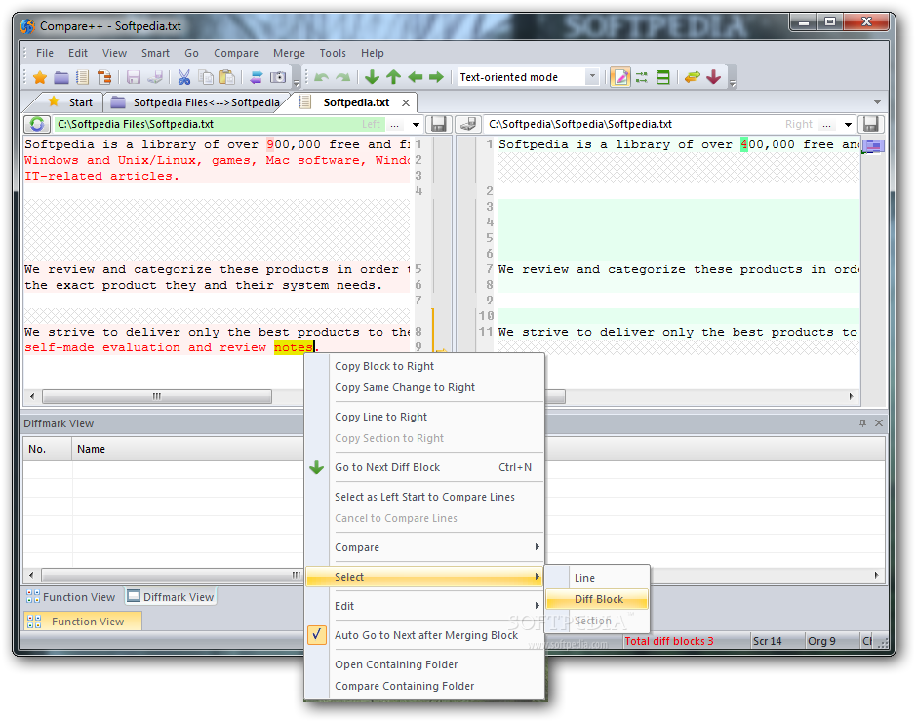Expand the Select submenu entry
This screenshot has width=916, height=722.
[425, 577]
